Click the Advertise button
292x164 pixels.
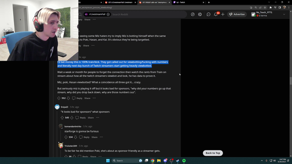coord(237,14)
